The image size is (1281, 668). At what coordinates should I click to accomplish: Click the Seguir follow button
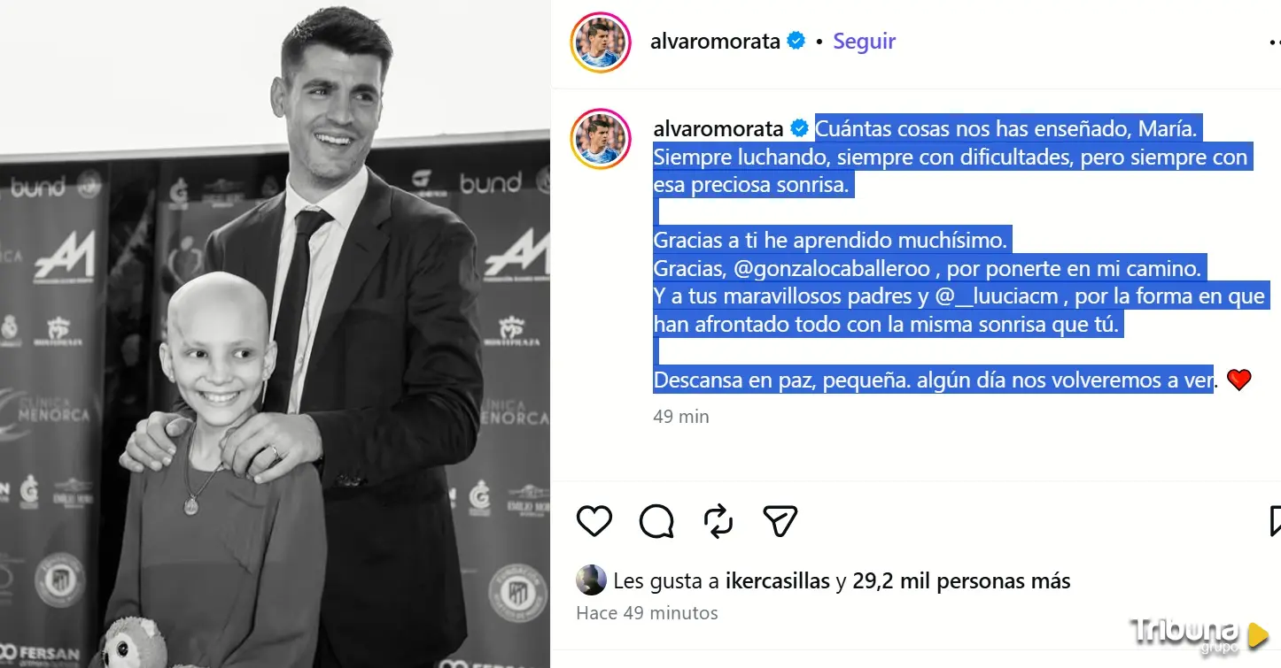(864, 42)
